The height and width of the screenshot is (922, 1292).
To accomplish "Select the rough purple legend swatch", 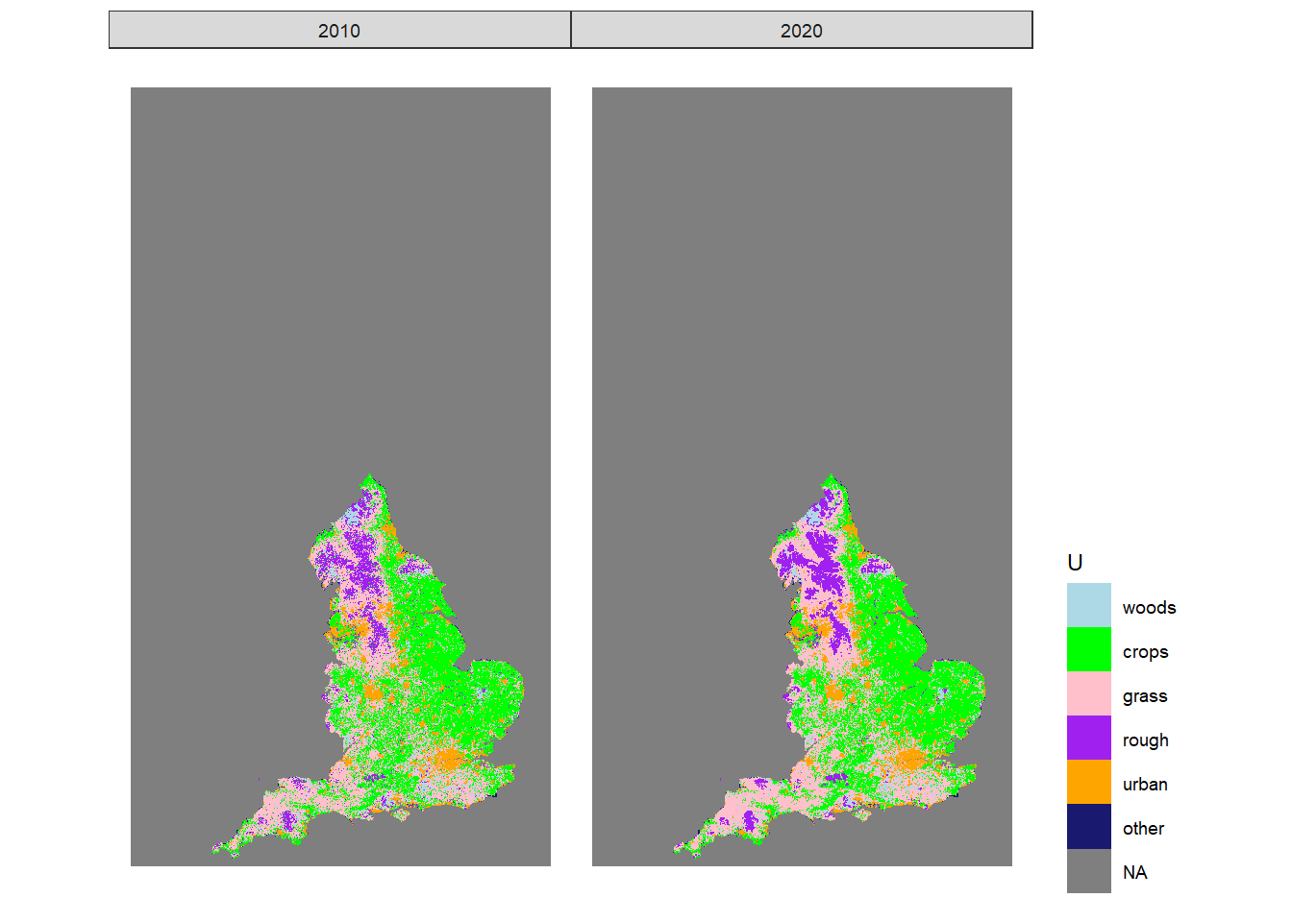I will click(1088, 738).
